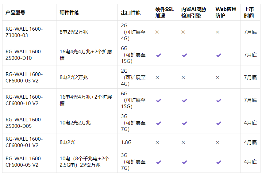Click 3G throughput cell in CF6000-05 V2 row
This screenshot has width=262, height=175.
(133, 162)
